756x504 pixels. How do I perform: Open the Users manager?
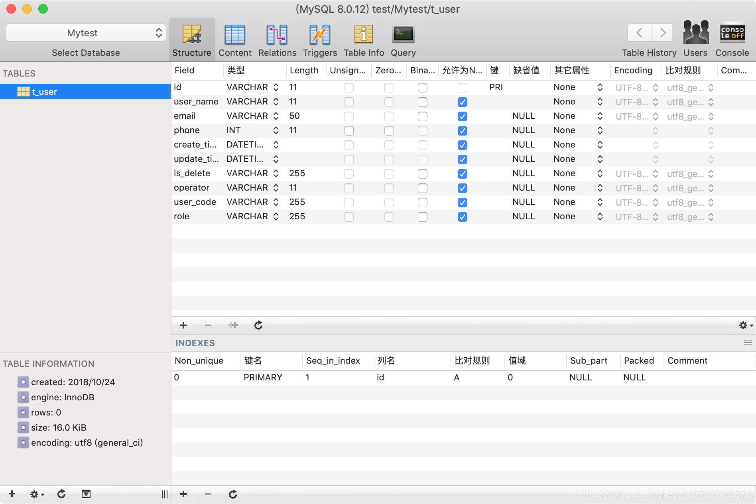point(695,39)
